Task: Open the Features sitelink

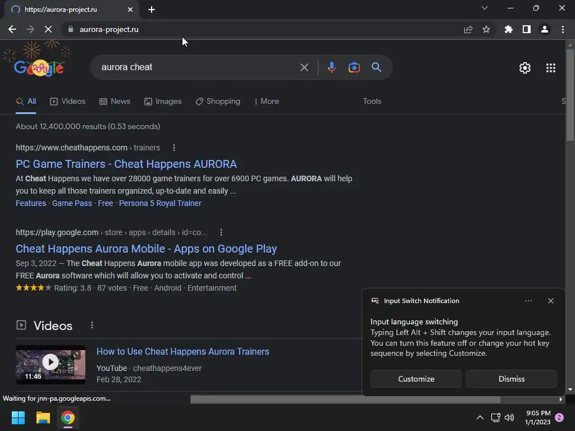Action: coord(31,203)
